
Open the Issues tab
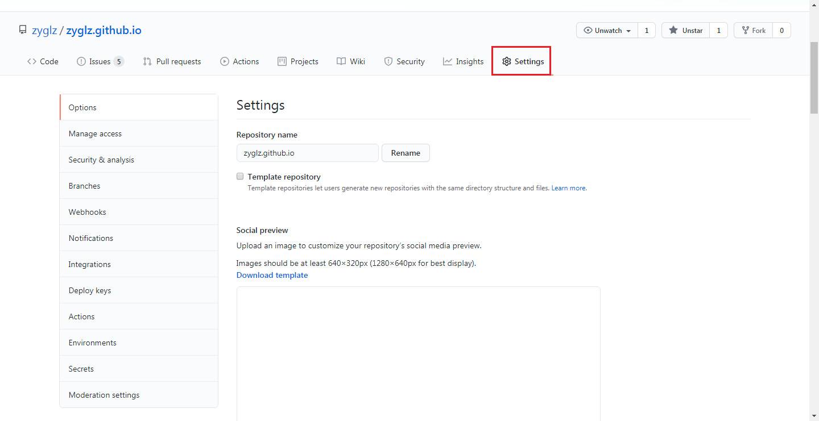(x=100, y=61)
